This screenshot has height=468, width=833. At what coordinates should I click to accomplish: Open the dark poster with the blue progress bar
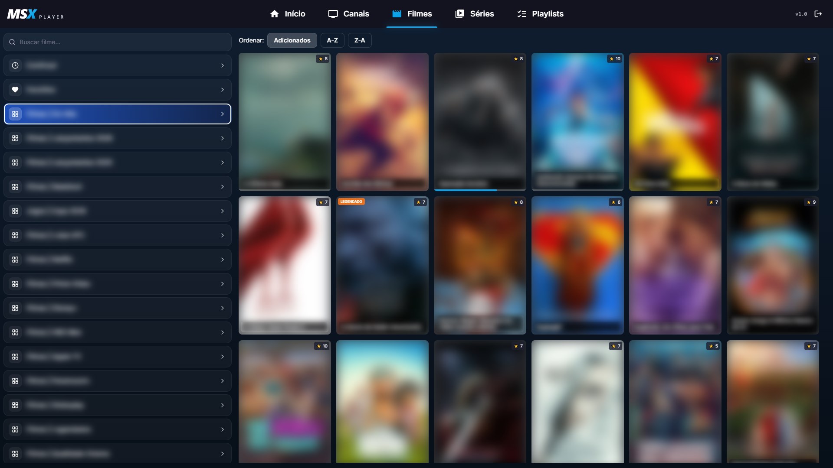[x=480, y=122]
